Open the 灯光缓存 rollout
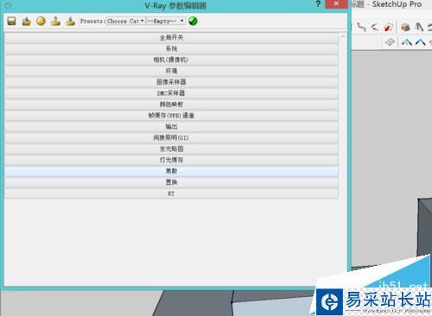Image resolution: width=432 pixels, height=316 pixels. (x=171, y=160)
